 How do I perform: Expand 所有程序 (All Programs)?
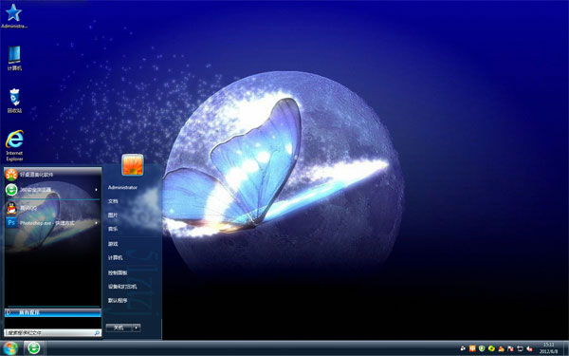[x=52, y=312]
